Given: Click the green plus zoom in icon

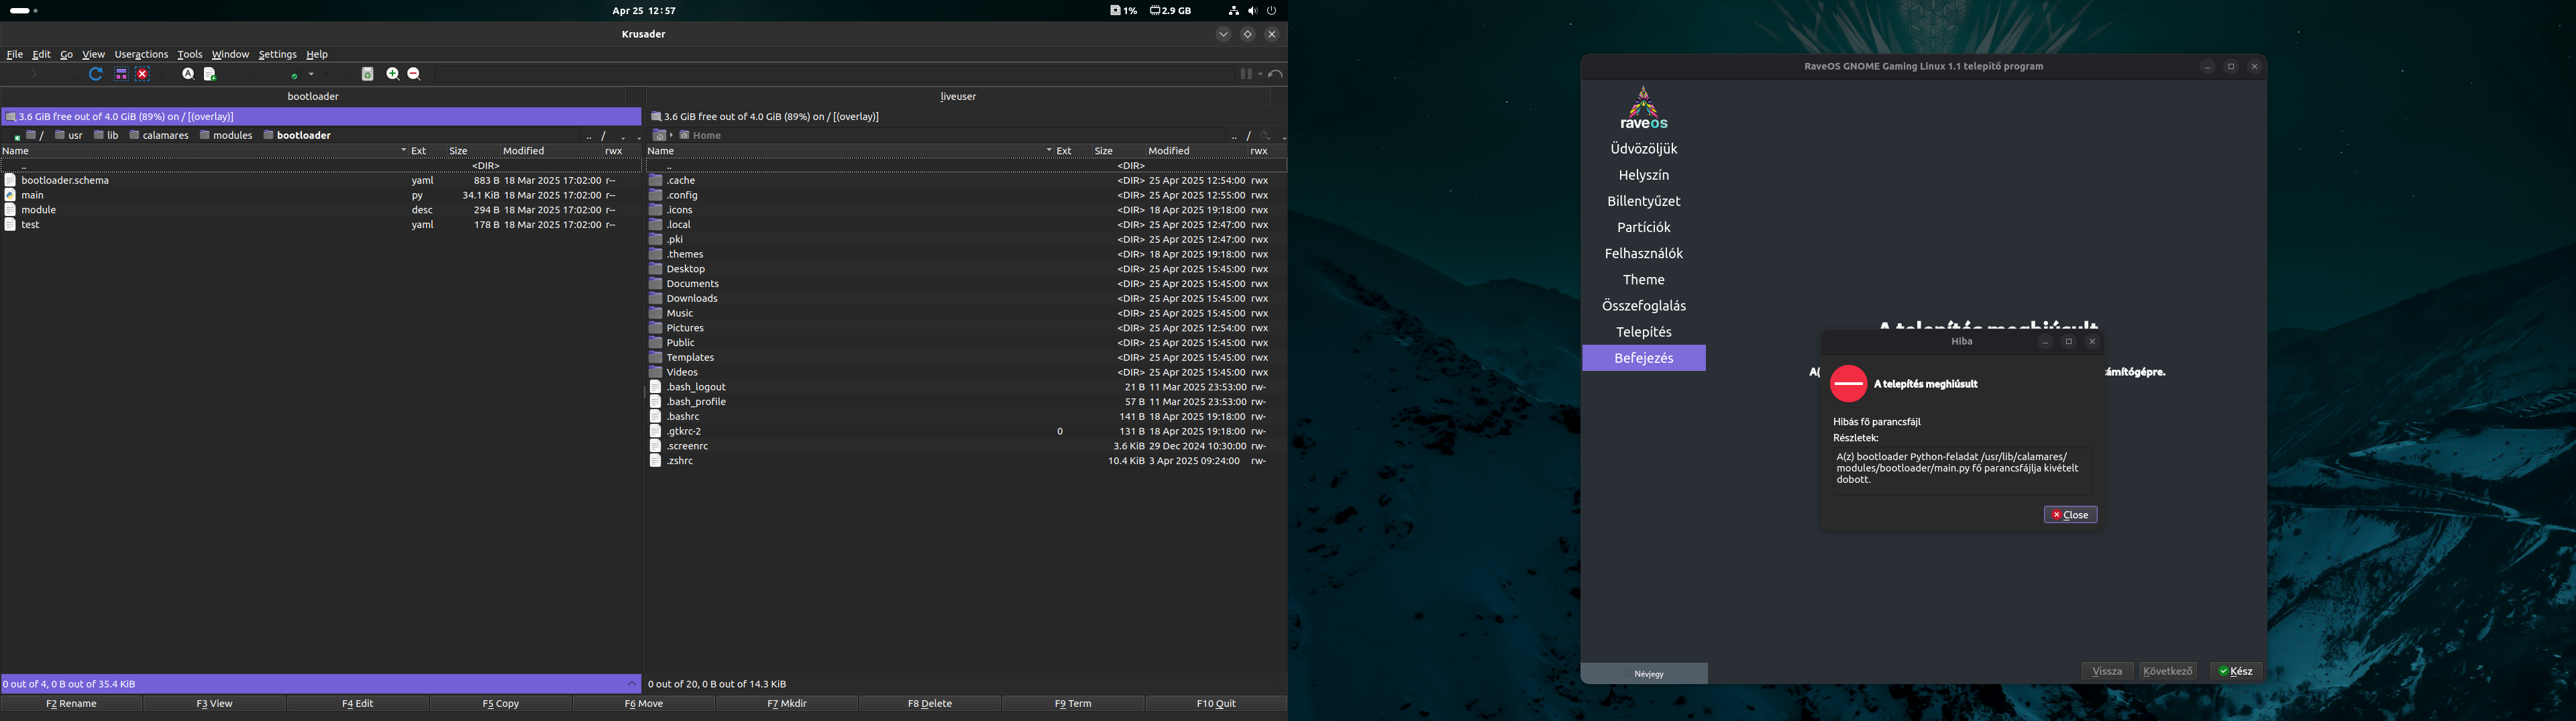Looking at the screenshot, I should tap(393, 74).
